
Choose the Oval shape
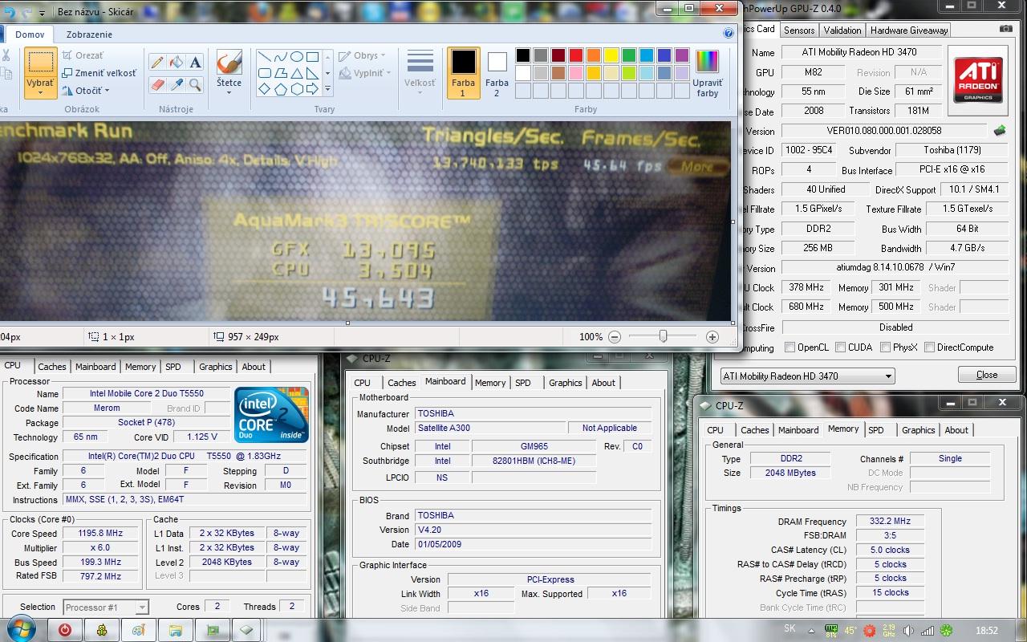[296, 57]
